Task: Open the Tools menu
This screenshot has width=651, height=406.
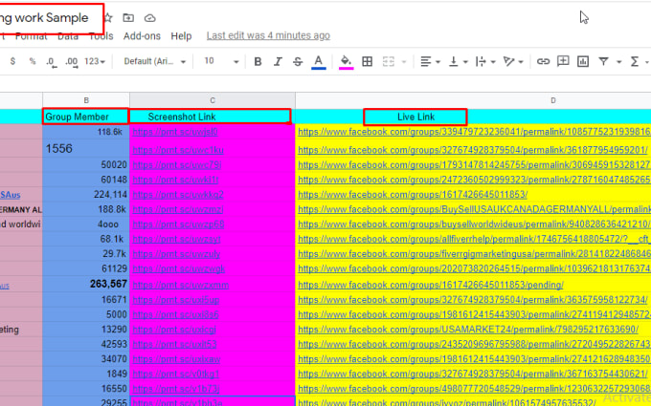Action: point(101,36)
